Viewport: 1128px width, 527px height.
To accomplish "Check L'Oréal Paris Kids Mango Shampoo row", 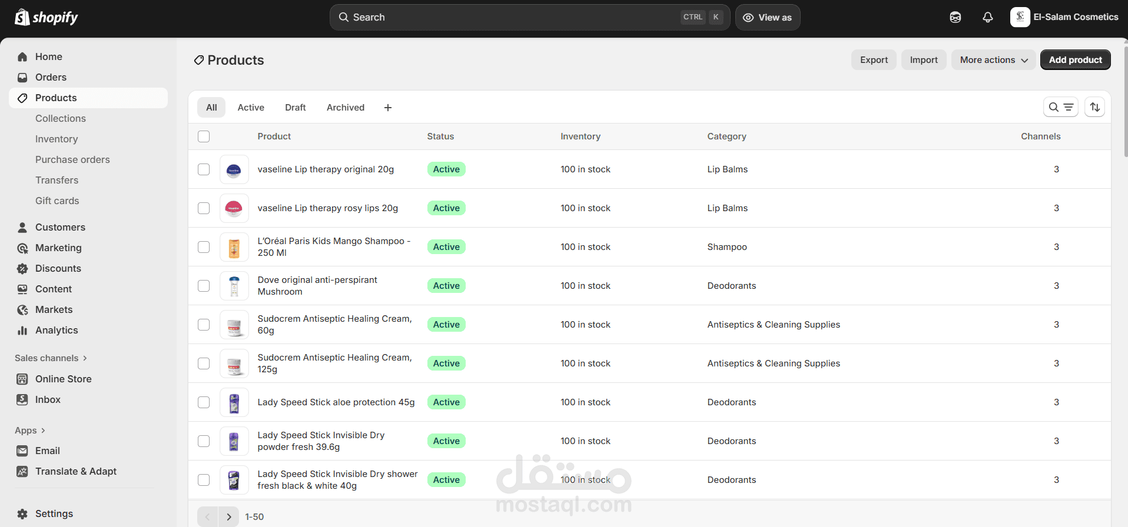I will pos(204,247).
